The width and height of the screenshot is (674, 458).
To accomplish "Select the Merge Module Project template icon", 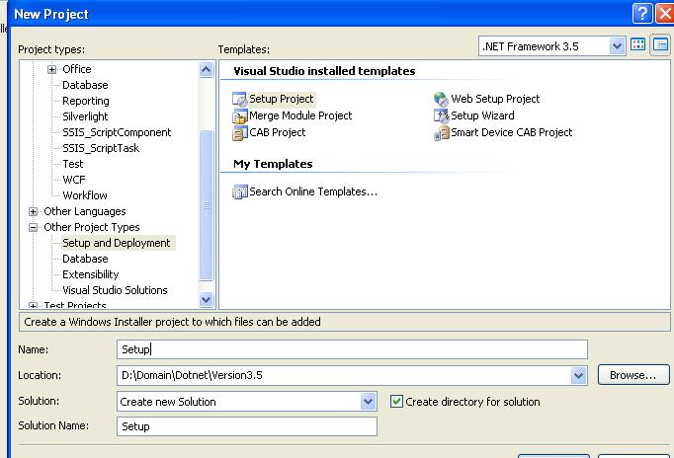I will [x=239, y=115].
